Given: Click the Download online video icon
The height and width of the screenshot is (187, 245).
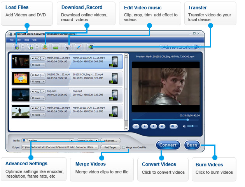Looking at the screenshot, I should [45, 47].
